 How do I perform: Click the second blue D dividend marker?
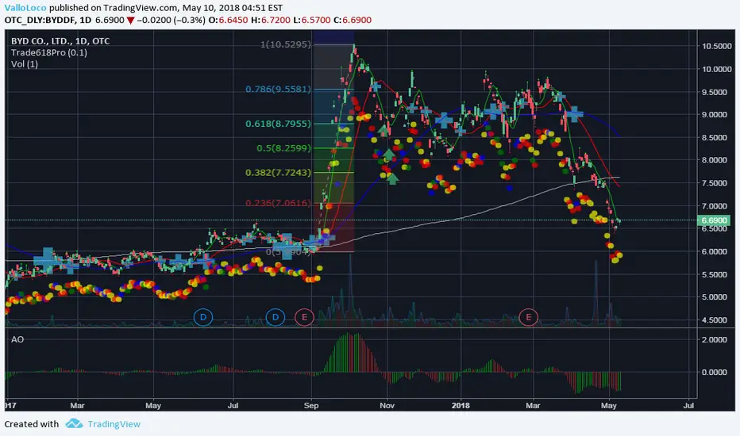(276, 317)
